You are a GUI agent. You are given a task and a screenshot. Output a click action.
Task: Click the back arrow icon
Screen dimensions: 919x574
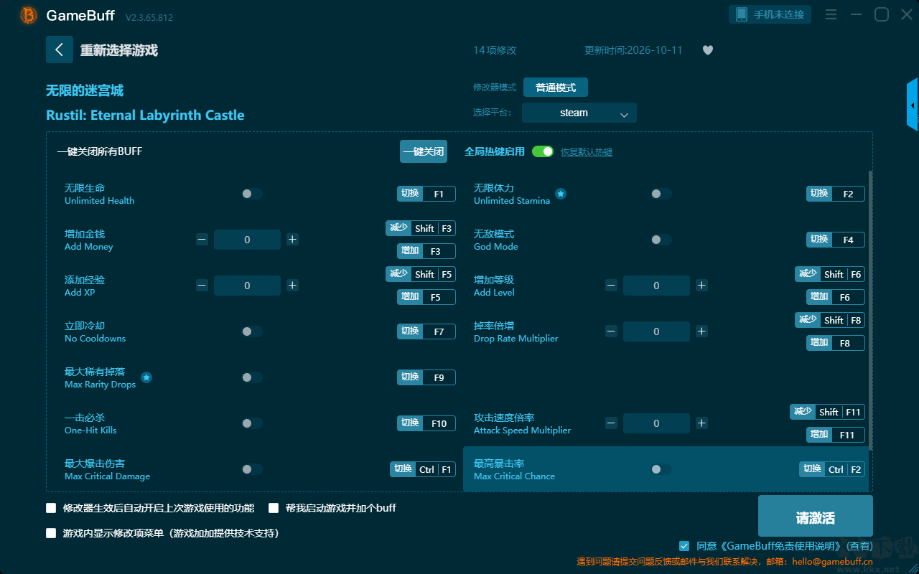pos(59,50)
